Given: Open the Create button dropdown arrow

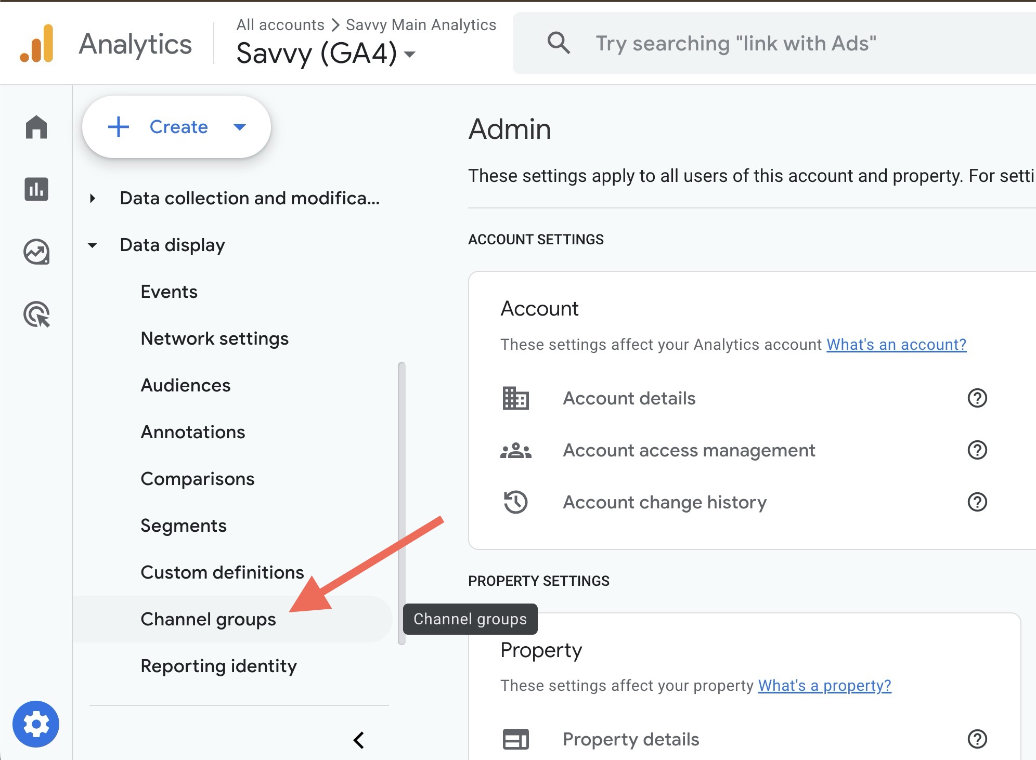Looking at the screenshot, I should click(240, 127).
